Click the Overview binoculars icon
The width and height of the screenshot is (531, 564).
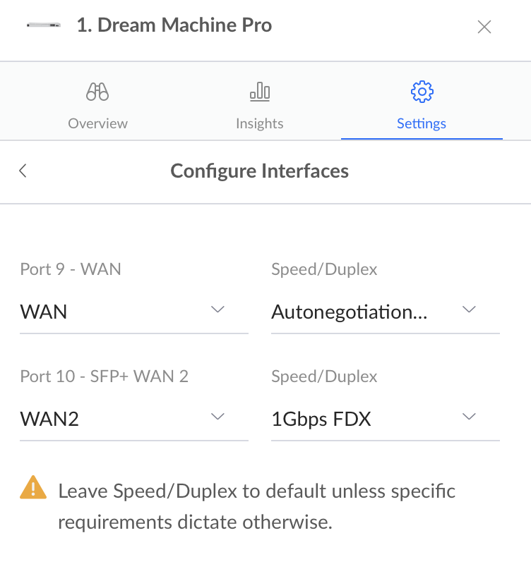pyautogui.click(x=97, y=92)
